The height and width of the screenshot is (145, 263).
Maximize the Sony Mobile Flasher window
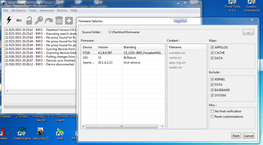tap(185, 3)
